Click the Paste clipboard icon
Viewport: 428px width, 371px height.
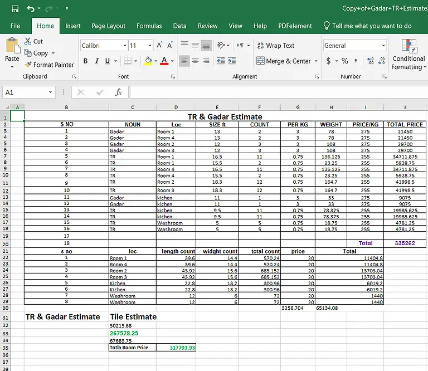[x=12, y=45]
